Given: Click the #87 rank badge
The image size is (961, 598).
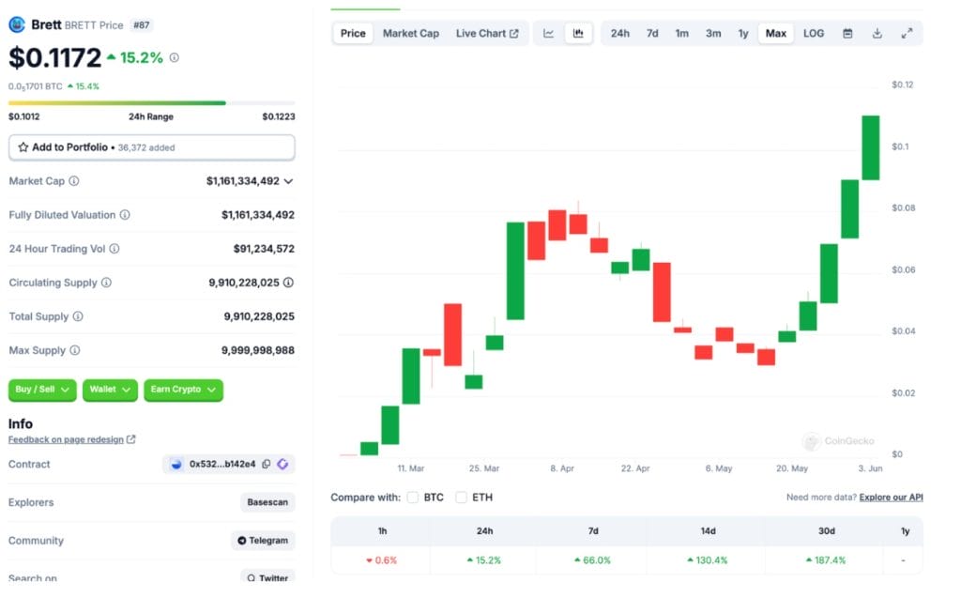Looking at the screenshot, I should coord(142,25).
